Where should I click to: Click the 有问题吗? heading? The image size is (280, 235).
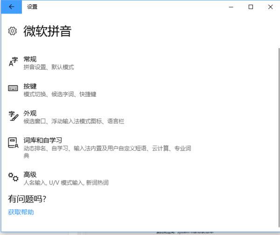click(27, 199)
